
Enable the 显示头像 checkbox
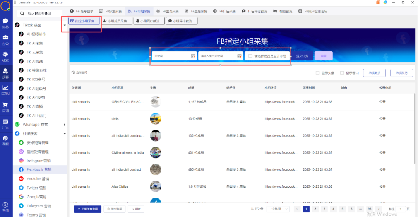click(317, 73)
